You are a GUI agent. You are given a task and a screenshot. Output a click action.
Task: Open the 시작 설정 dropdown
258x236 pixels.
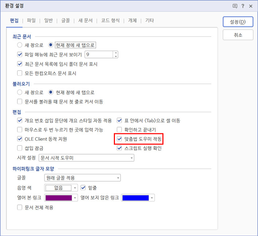point(86,158)
